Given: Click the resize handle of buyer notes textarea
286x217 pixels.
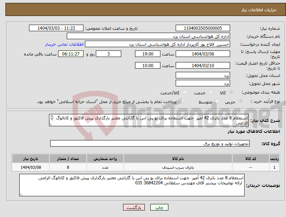Looking at the screenshot, I should pos(21,195).
